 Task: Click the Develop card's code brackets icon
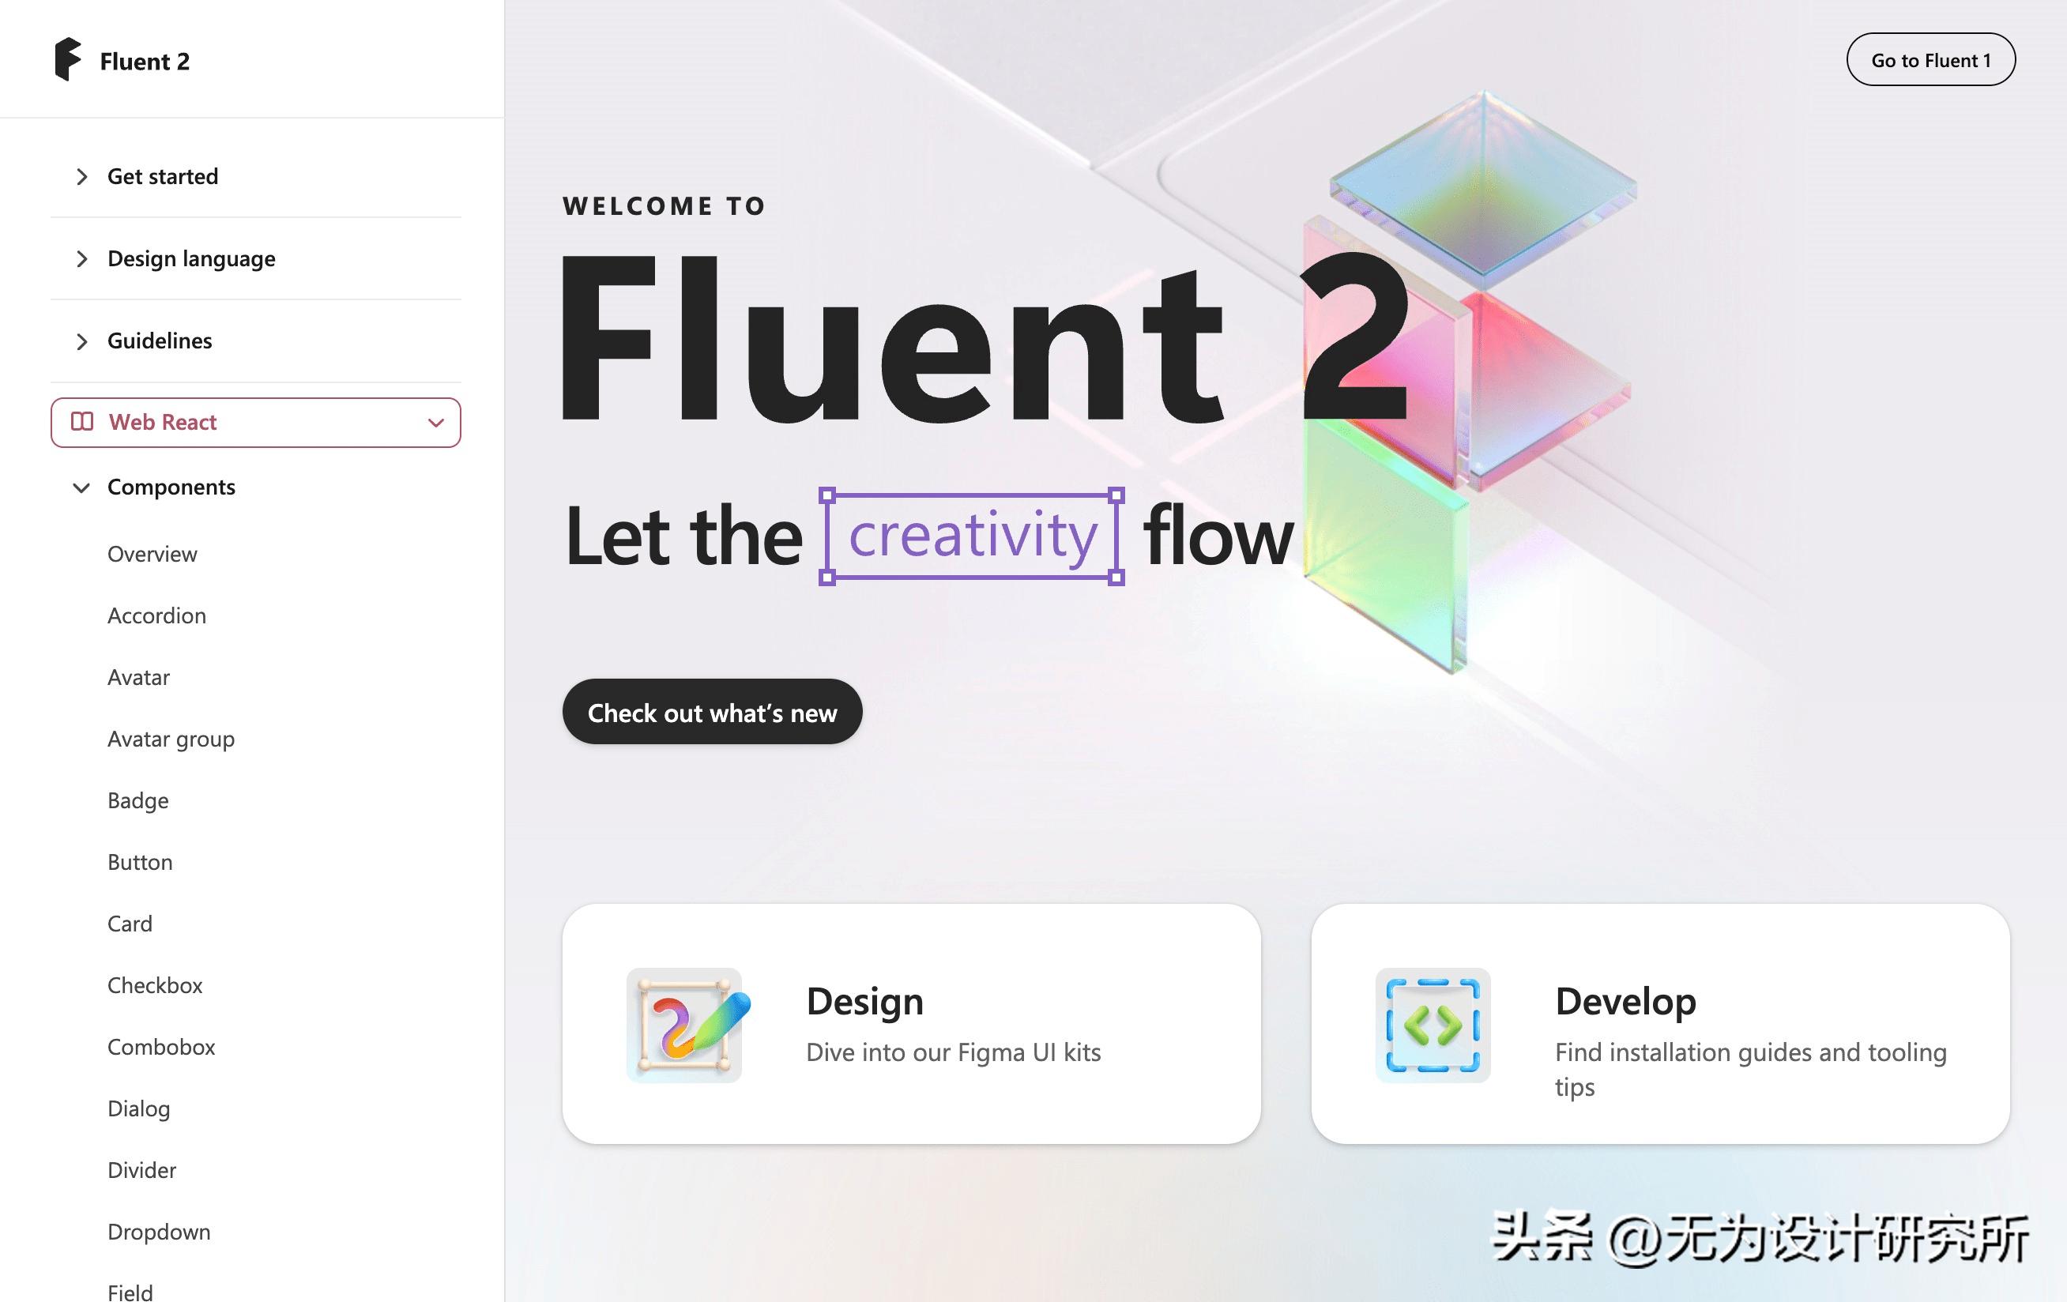pos(1433,1025)
